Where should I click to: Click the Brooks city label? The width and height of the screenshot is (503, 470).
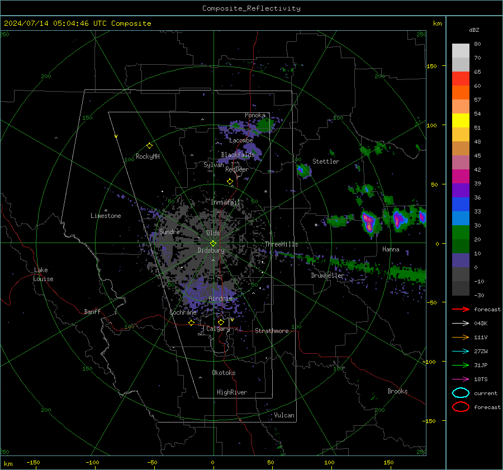[397, 391]
